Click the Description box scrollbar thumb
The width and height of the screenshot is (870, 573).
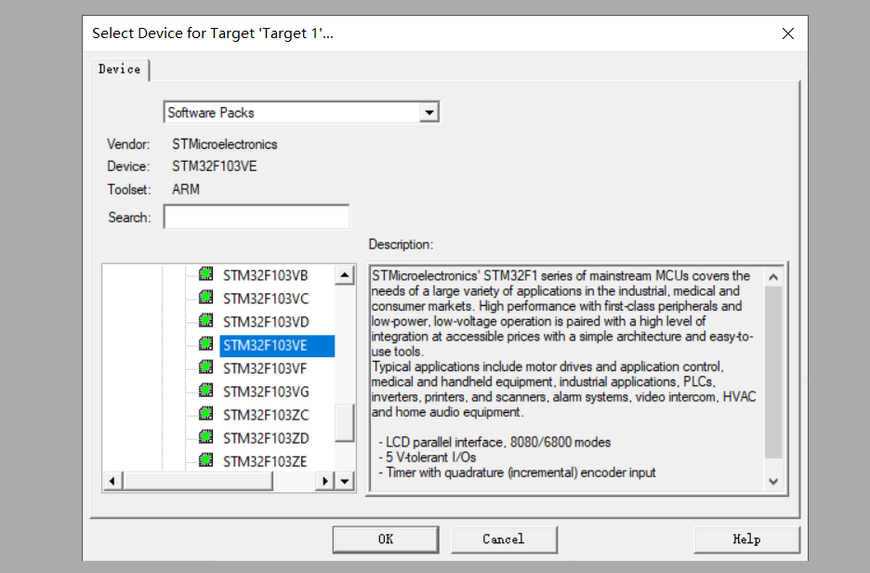(x=773, y=373)
